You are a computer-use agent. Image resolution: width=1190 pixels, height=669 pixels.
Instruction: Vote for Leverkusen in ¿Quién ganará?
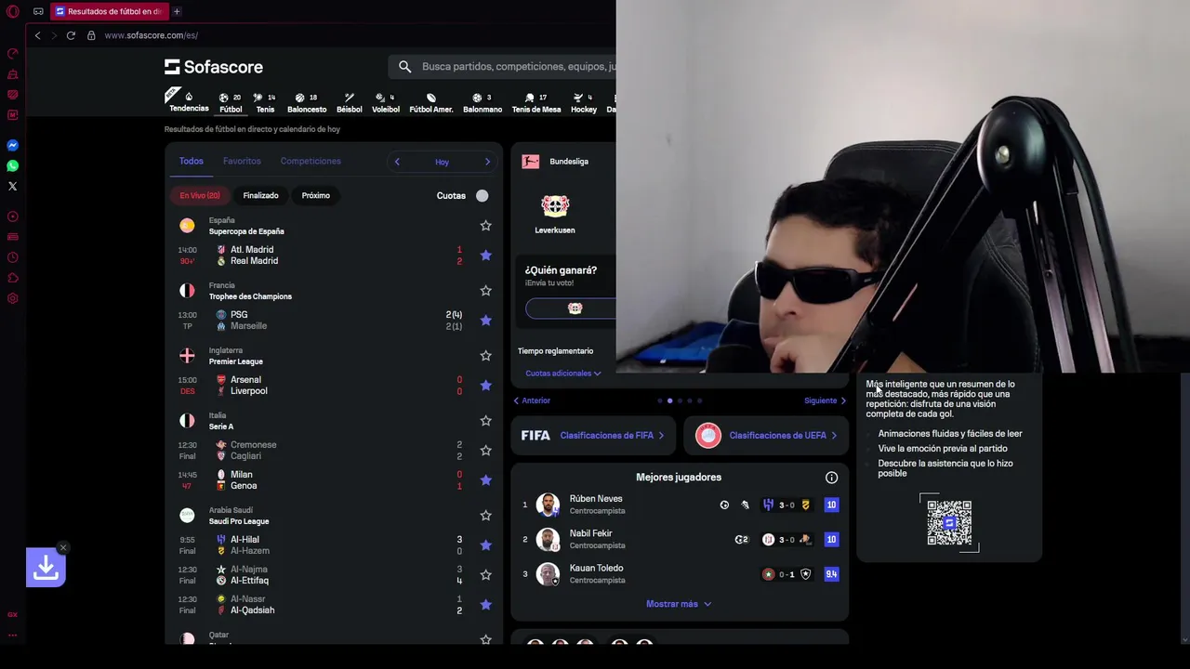tap(571, 308)
